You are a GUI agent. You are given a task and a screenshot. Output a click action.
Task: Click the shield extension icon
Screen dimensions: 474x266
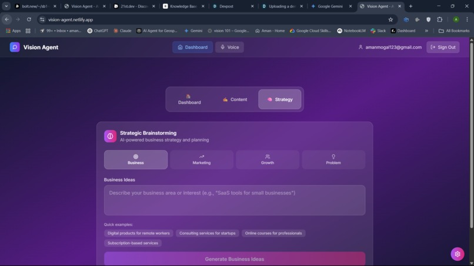pos(428,19)
